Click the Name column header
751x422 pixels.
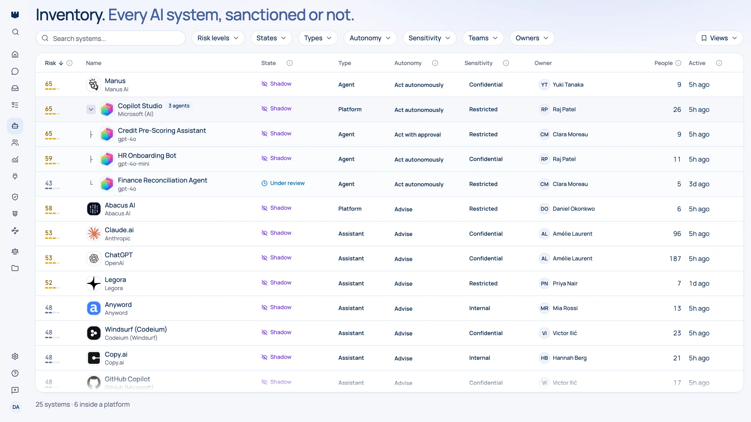point(94,63)
